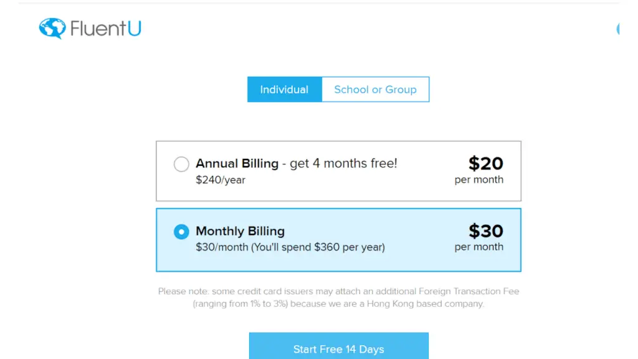Screen dimensions: 638x359
Task: Select the Monthly Billing radio button
Action: 181,232
